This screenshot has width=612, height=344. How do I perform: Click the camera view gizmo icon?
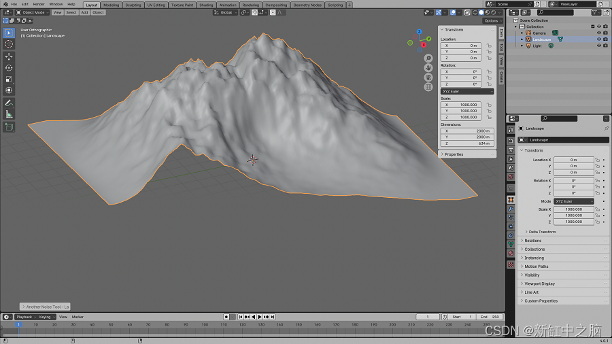(x=428, y=77)
